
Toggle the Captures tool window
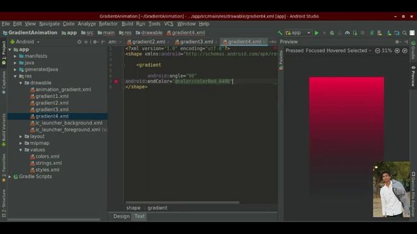(x=3, y=83)
